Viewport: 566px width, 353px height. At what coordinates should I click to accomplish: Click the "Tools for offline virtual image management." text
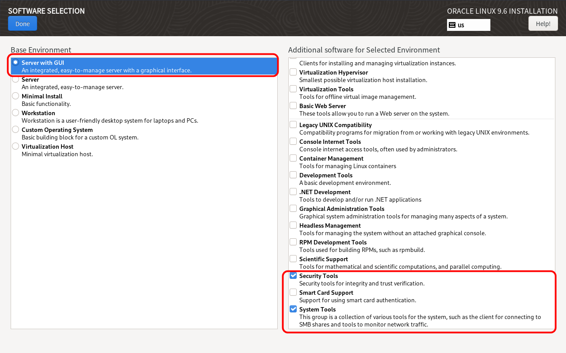358,97
